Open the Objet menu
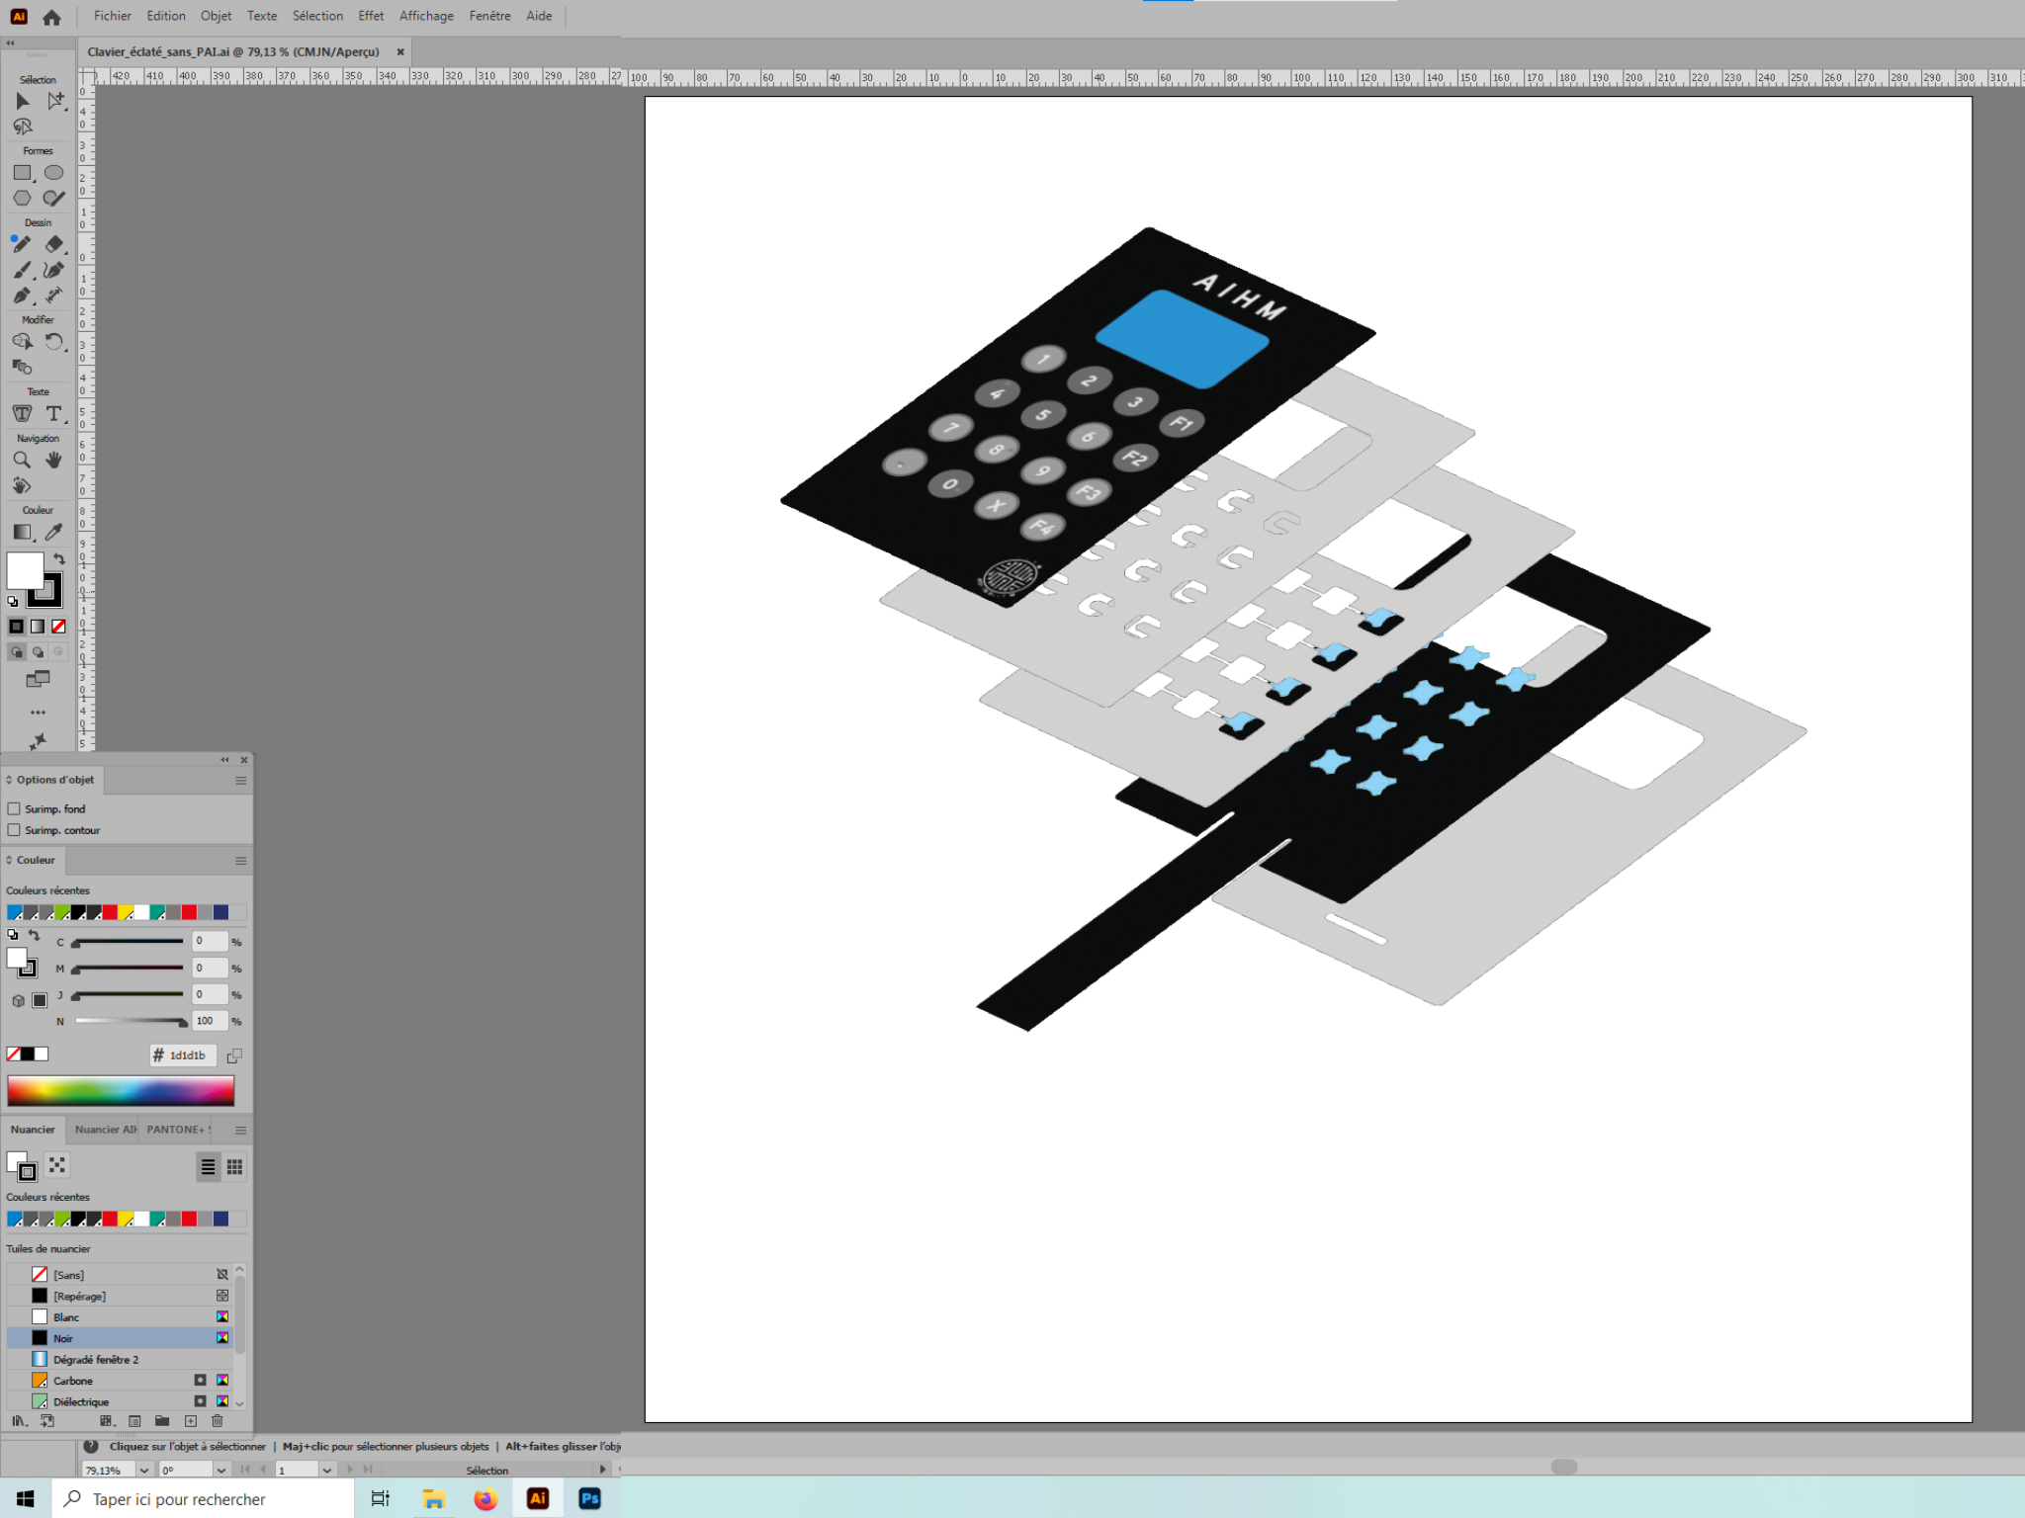 (216, 16)
